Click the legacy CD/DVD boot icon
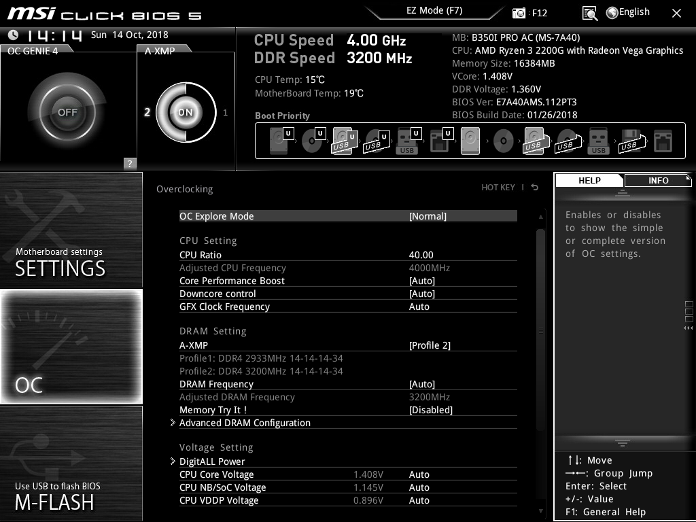Viewport: 696px width, 522px height. coord(503,141)
